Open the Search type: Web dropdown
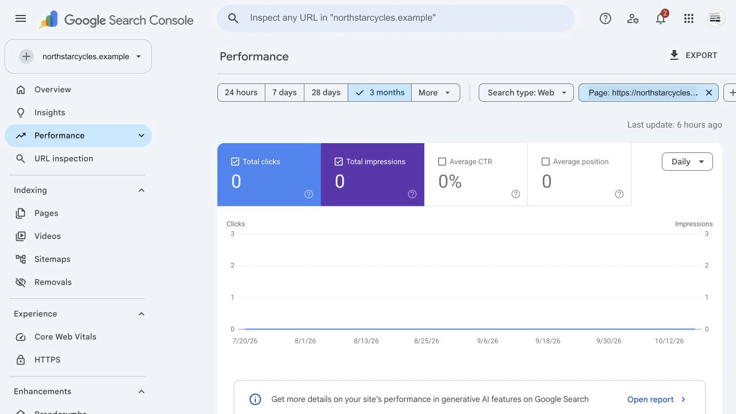 click(526, 93)
